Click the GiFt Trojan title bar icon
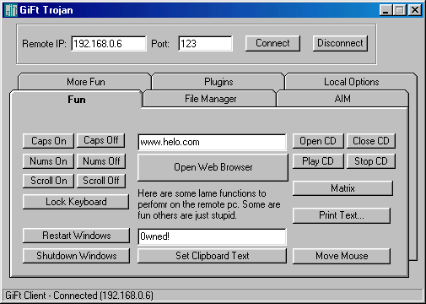Image resolution: width=426 pixels, height=304 pixels. click(x=11, y=10)
